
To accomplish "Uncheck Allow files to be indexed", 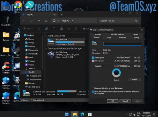I will [93, 92].
